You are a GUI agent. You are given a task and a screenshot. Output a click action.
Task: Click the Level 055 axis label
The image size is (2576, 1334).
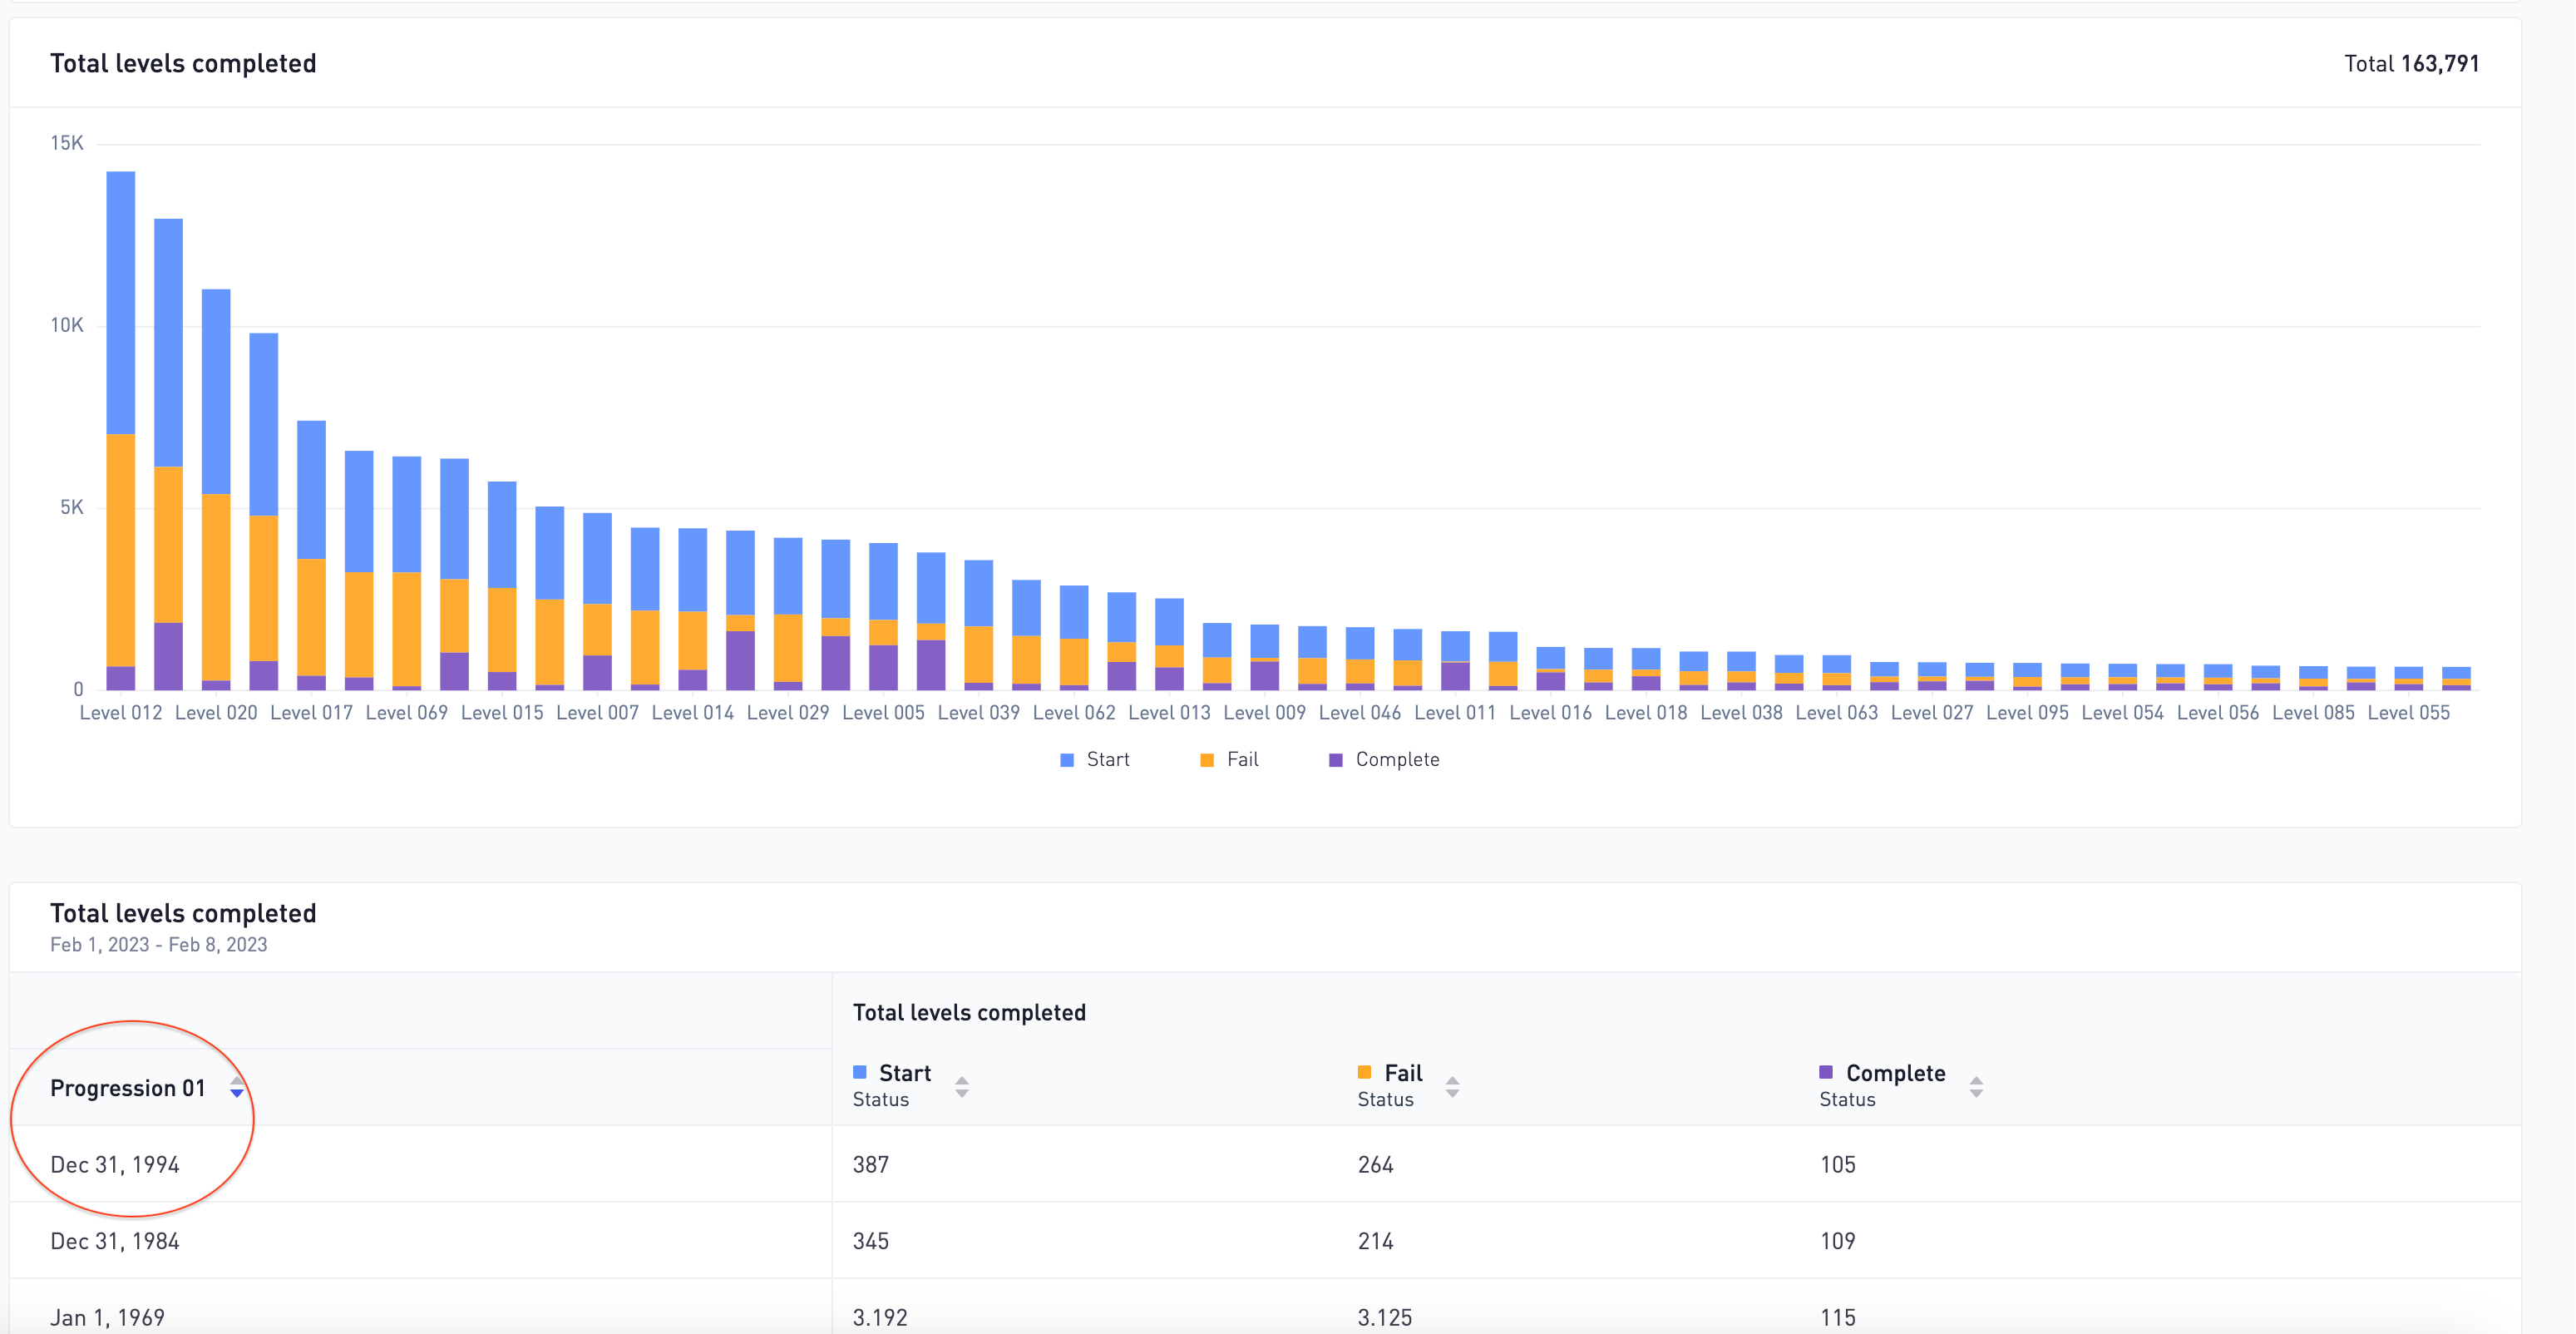pyautogui.click(x=2409, y=713)
